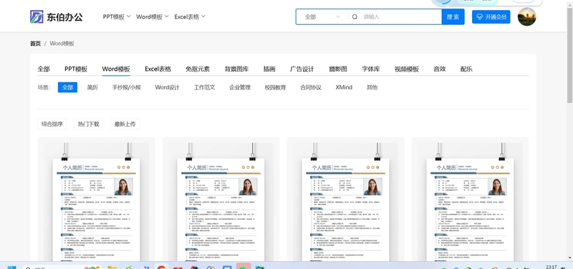Filter scene by 合同协议
The height and width of the screenshot is (269, 573).
click(x=311, y=87)
